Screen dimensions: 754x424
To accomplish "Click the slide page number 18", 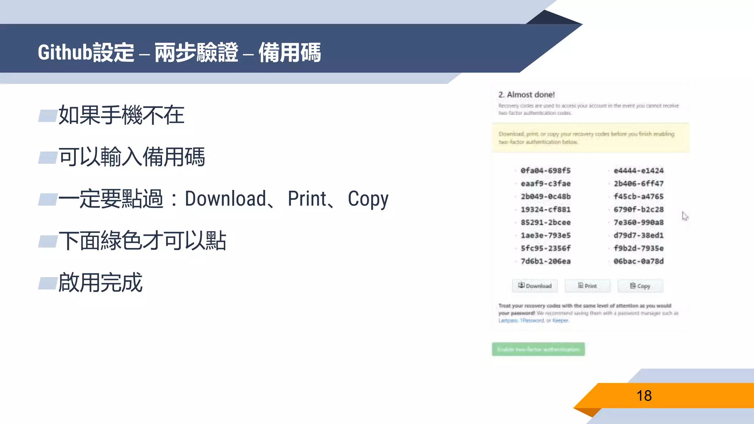I will pyautogui.click(x=644, y=396).
